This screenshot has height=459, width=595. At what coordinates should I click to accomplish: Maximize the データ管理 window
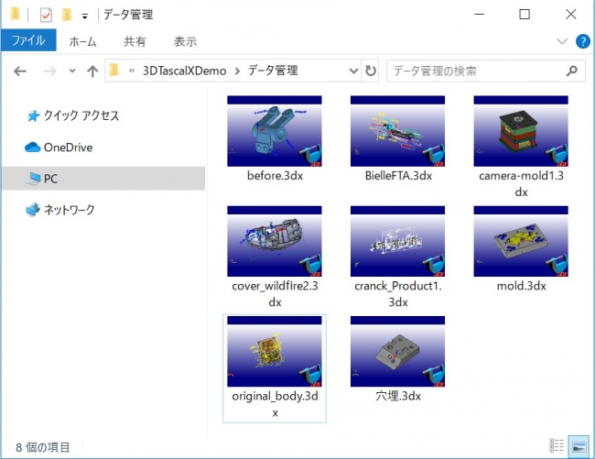coord(525,15)
